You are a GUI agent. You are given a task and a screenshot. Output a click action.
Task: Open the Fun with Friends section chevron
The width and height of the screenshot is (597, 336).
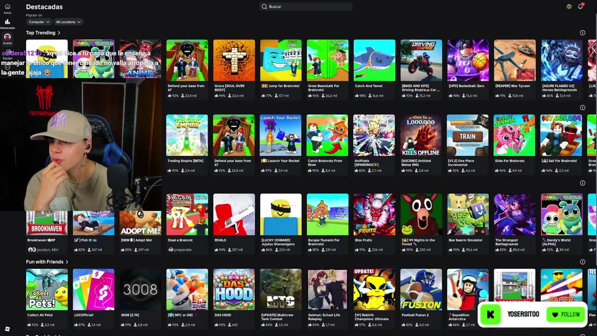point(67,262)
